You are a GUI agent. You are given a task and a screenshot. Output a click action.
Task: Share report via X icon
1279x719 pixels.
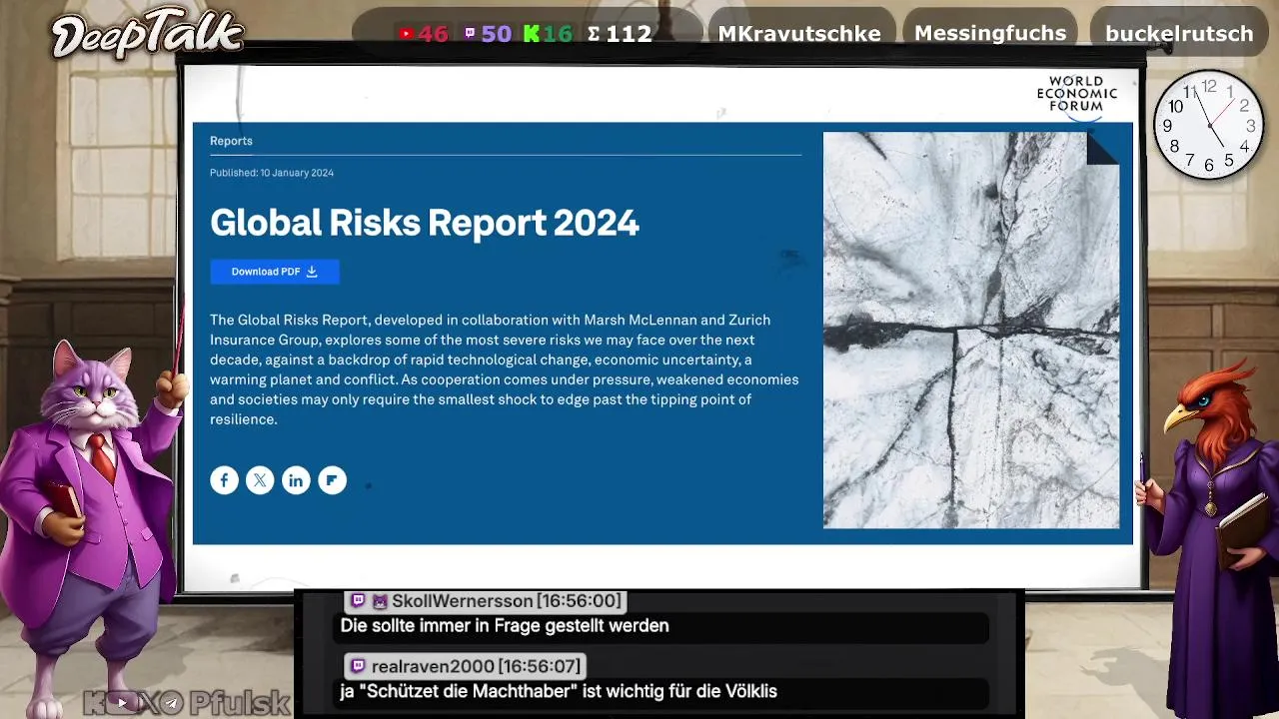[260, 480]
